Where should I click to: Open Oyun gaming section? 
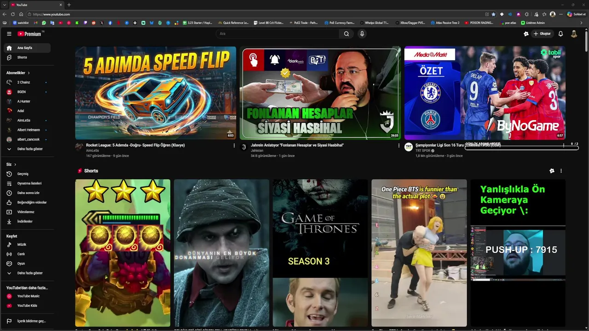click(x=27, y=263)
